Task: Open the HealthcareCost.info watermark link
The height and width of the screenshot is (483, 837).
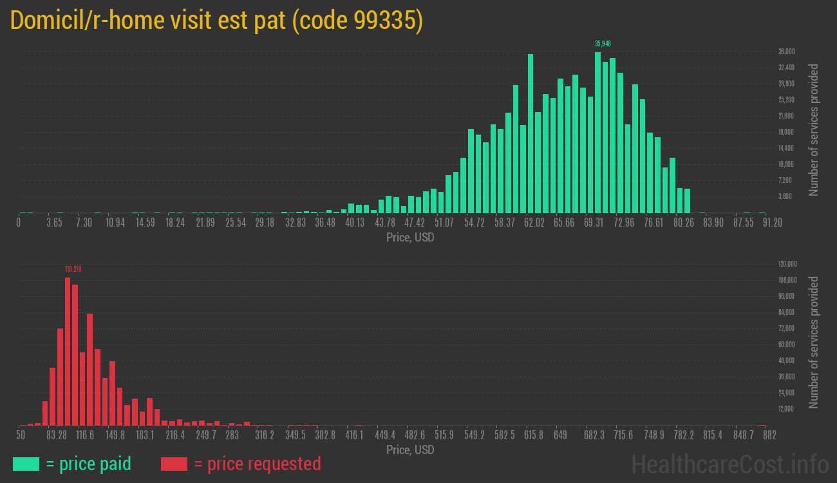Action: click(x=729, y=464)
